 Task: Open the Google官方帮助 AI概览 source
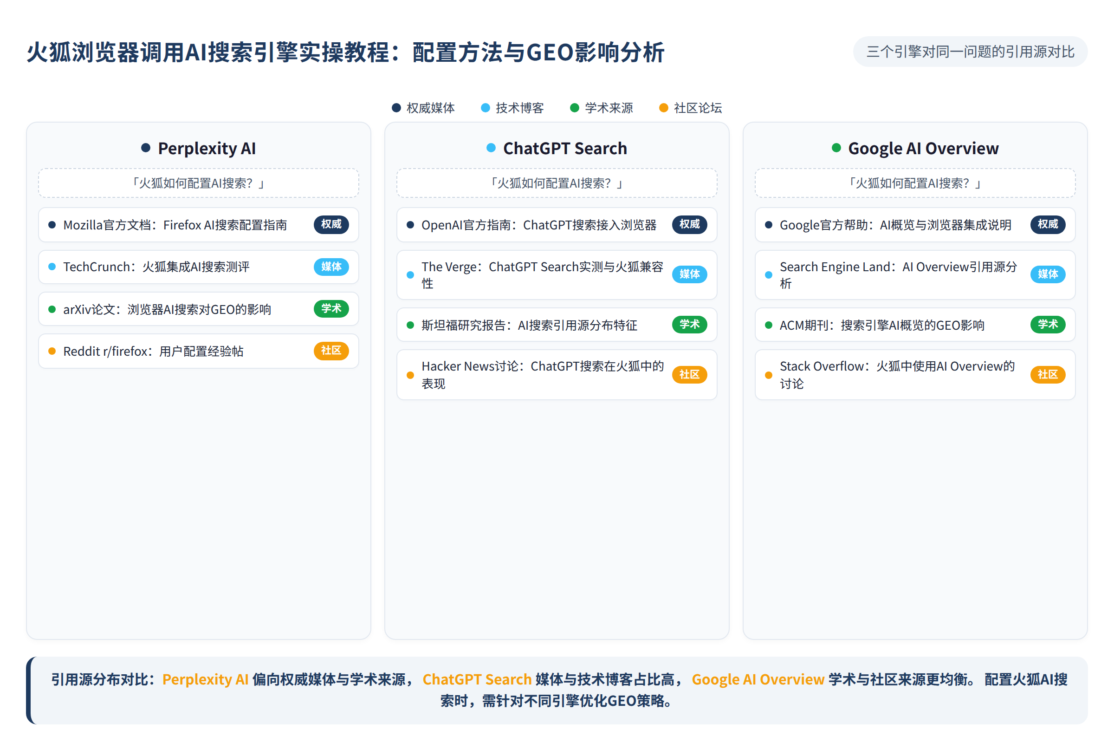[915, 225]
